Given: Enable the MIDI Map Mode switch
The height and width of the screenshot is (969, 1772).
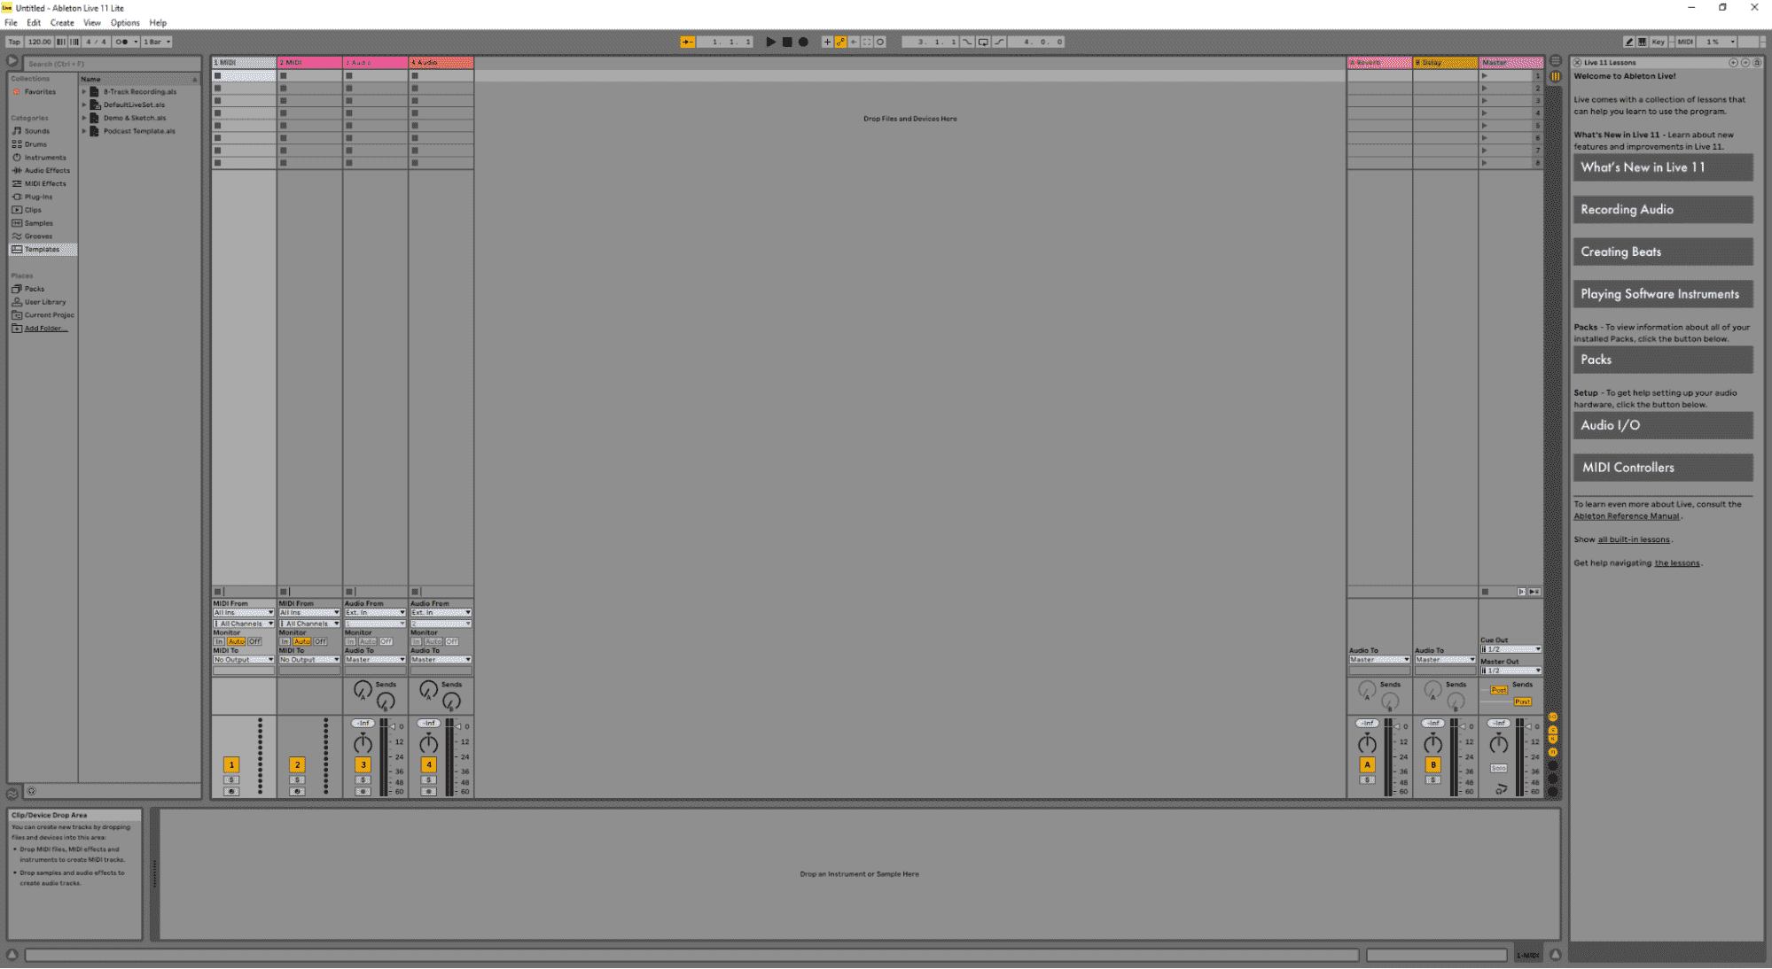Looking at the screenshot, I should click(1685, 42).
